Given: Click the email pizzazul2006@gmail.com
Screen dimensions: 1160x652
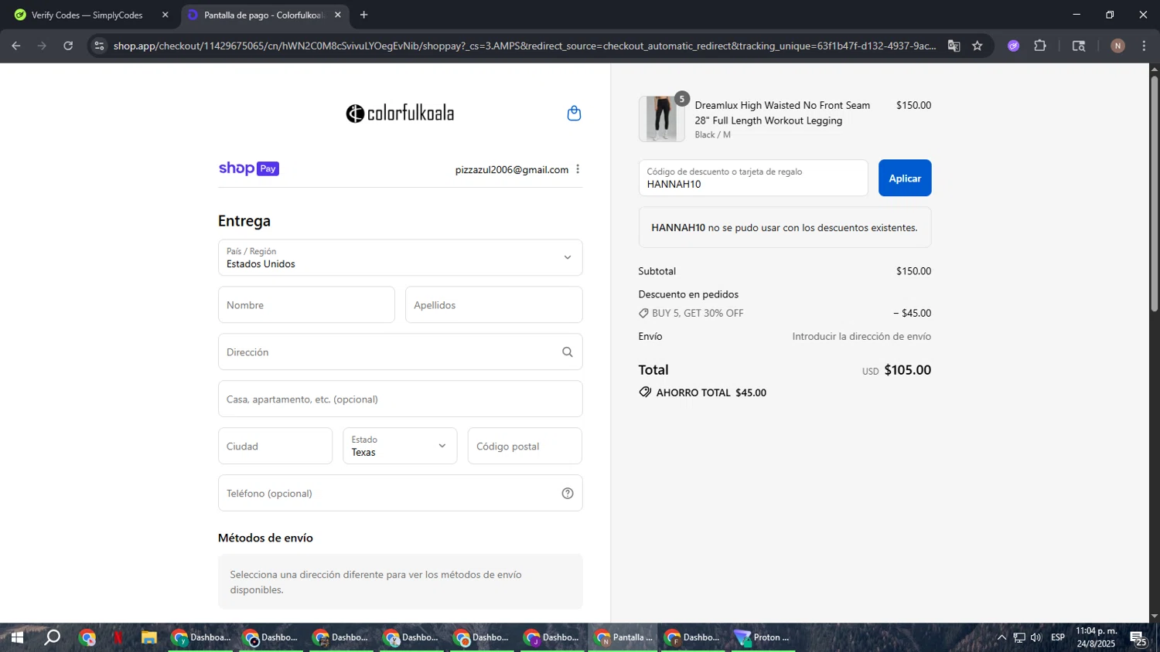Looking at the screenshot, I should coord(512,169).
